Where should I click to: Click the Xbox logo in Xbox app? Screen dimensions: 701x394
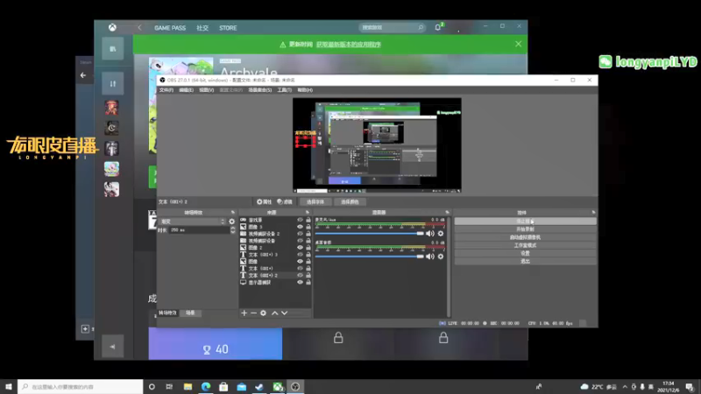113,27
